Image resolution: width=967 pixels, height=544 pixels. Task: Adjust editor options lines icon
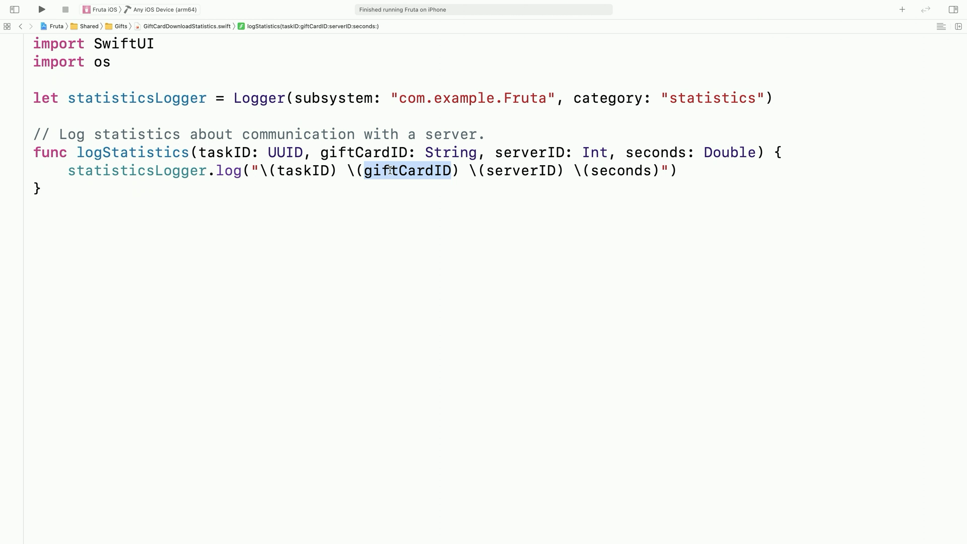[941, 26]
